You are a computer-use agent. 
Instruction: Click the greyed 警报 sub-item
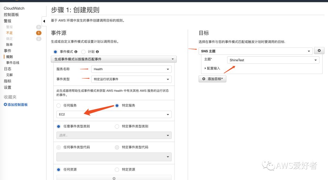9,27
